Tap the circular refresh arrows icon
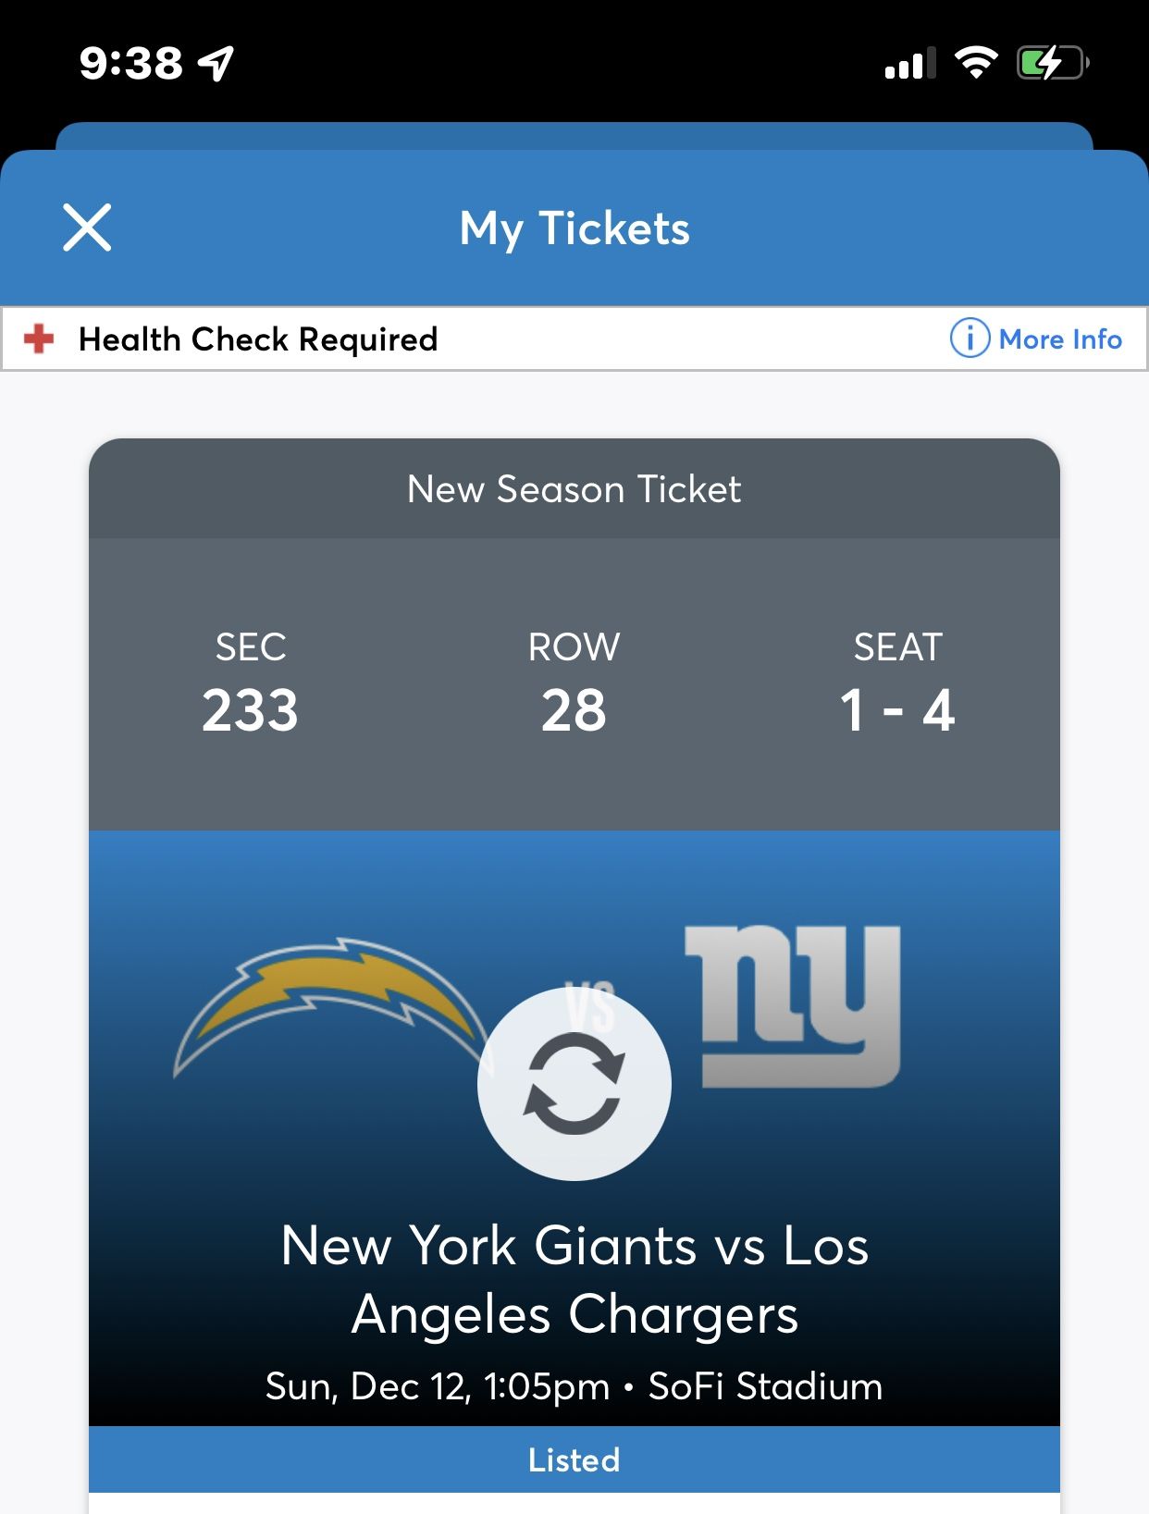Image resolution: width=1149 pixels, height=1514 pixels. coord(574,1084)
